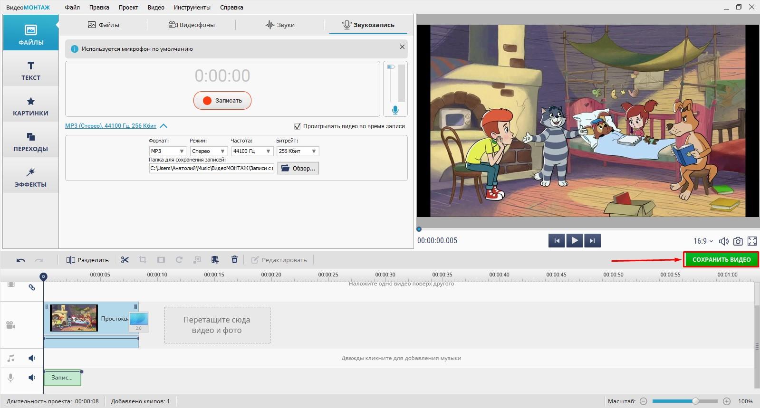
Task: Jump to previous frame button
Action: (x=557, y=240)
